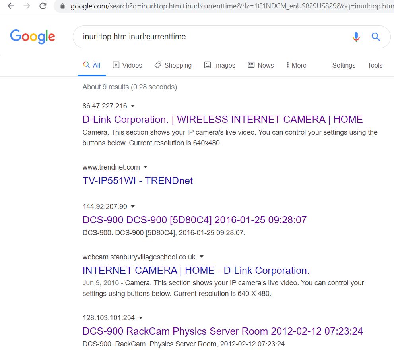Go back with the browser back arrow
This screenshot has width=394, height=356.
click(11, 6)
